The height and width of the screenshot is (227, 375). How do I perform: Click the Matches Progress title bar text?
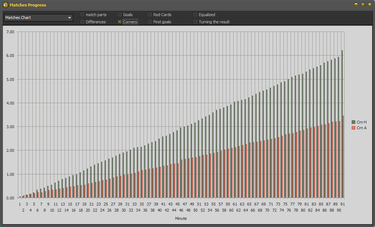(x=28, y=5)
